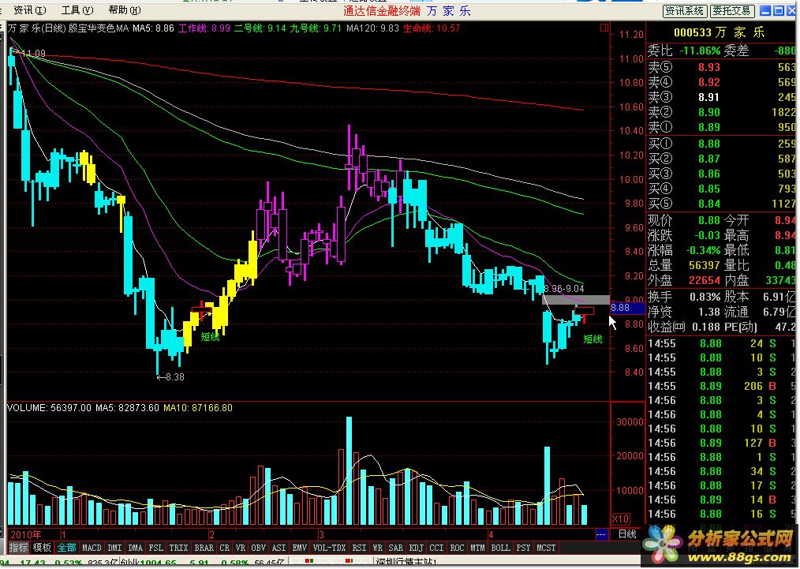
Task: Select the 全部 indicator tab
Action: 66,548
